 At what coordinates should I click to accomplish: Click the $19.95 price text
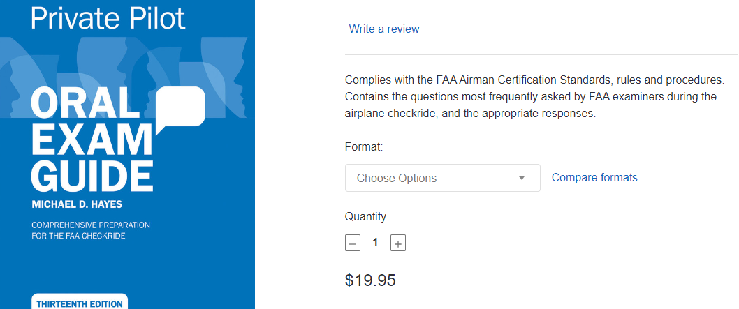pyautogui.click(x=370, y=280)
